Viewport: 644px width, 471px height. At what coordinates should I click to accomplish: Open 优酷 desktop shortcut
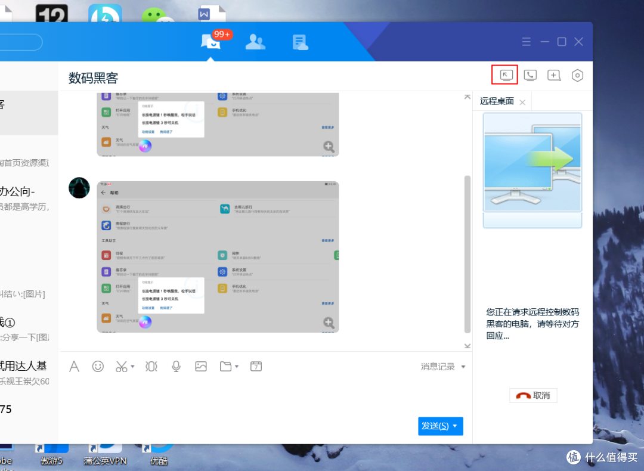(159, 454)
